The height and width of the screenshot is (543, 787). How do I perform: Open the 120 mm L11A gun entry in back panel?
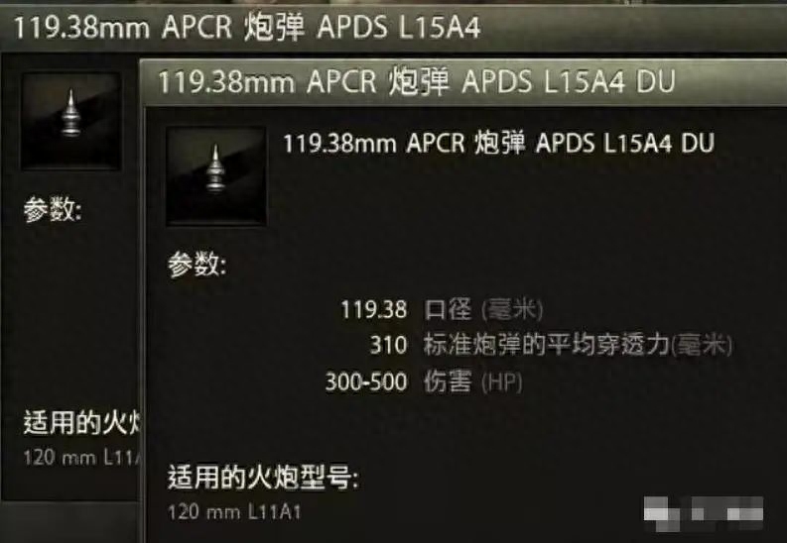[x=82, y=458]
